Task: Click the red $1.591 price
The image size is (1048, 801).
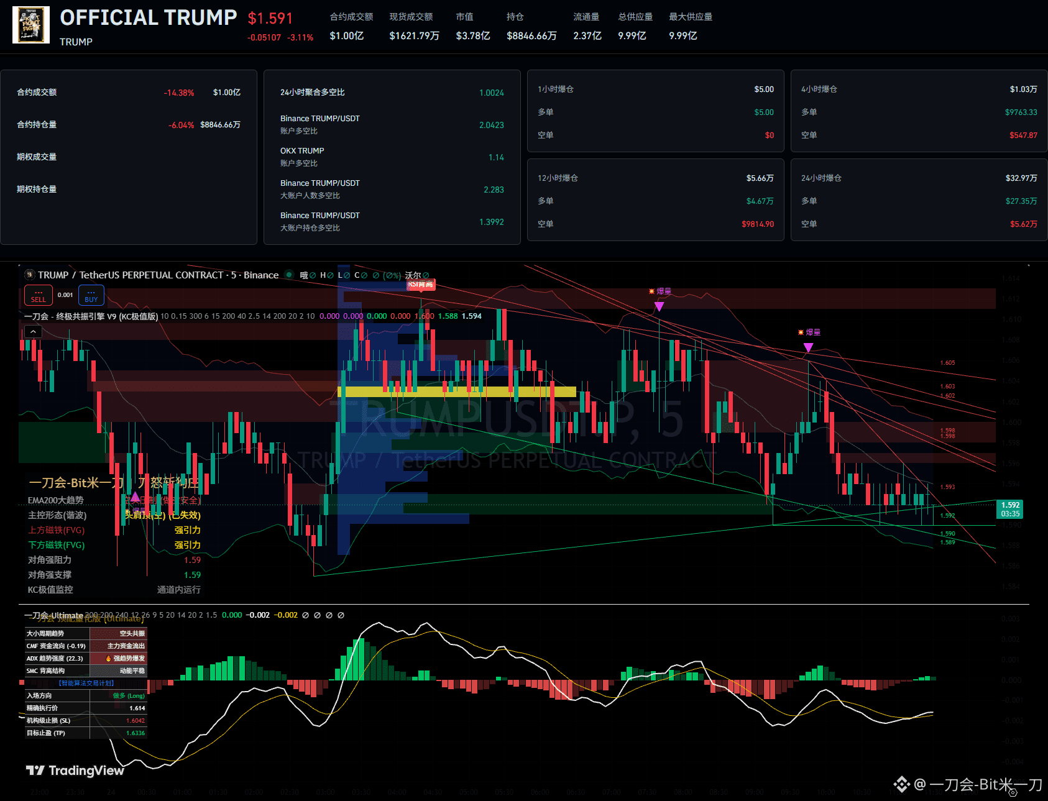Action: coord(270,19)
